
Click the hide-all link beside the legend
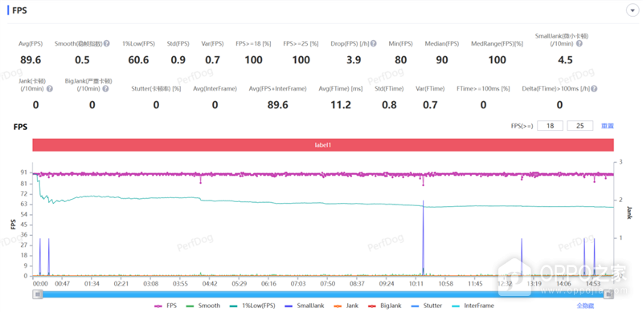(x=586, y=306)
